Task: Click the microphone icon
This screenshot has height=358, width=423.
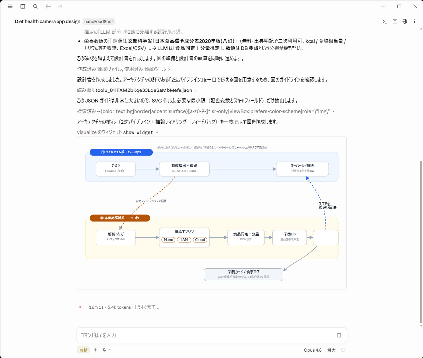Action: (104, 350)
